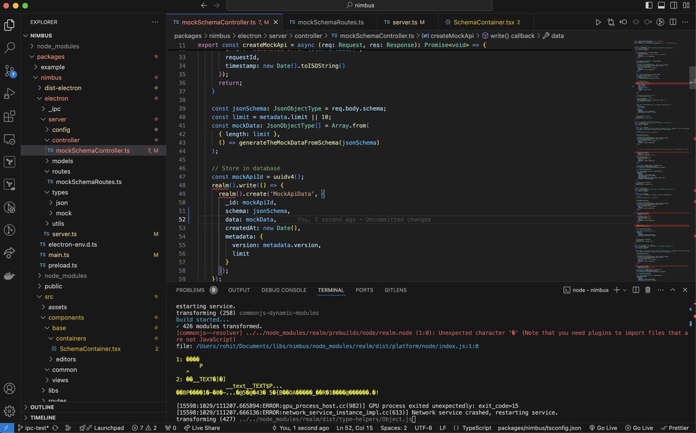696x433 pixels.
Task: Open main.ts in the explorer tree
Action: point(93,255)
